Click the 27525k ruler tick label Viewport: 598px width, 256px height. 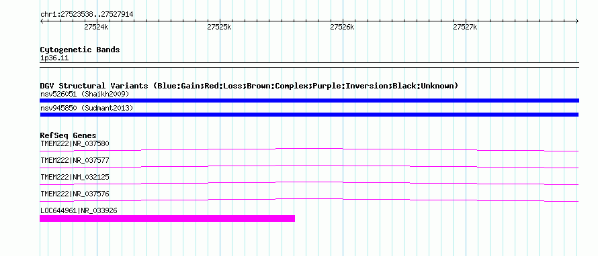[x=219, y=27]
